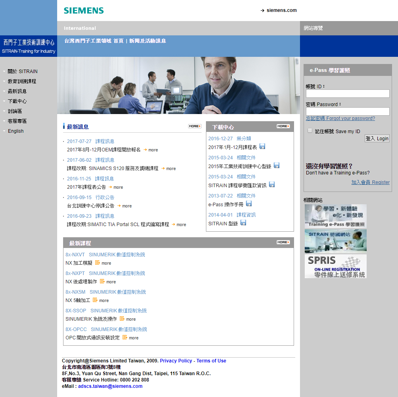Click the Siemens logo
This screenshot has height=397, width=398.
click(x=84, y=11)
